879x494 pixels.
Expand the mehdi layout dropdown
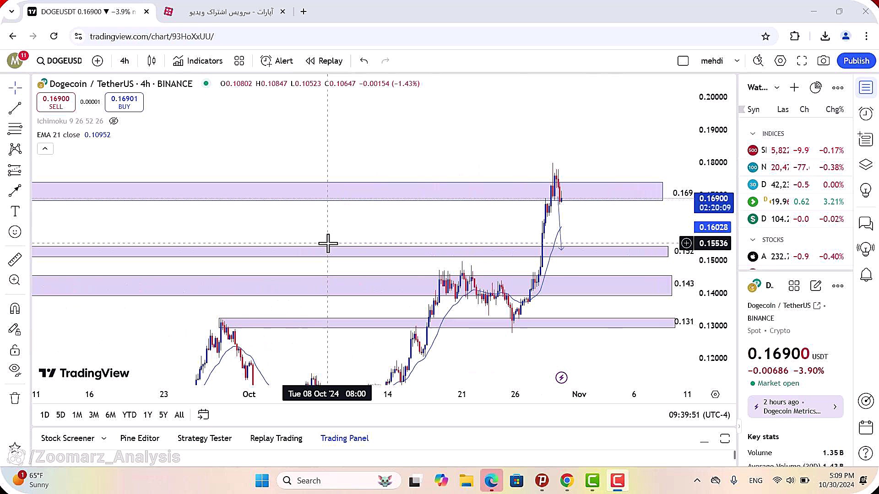pyautogui.click(x=737, y=61)
